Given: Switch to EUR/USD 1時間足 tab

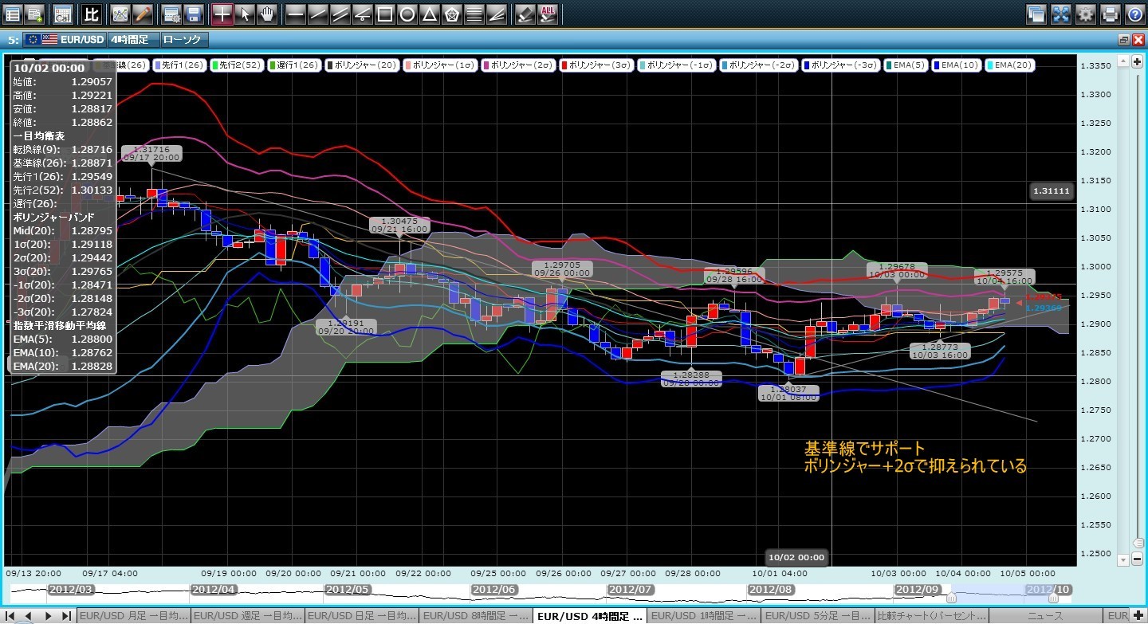Looking at the screenshot, I should coord(703,616).
